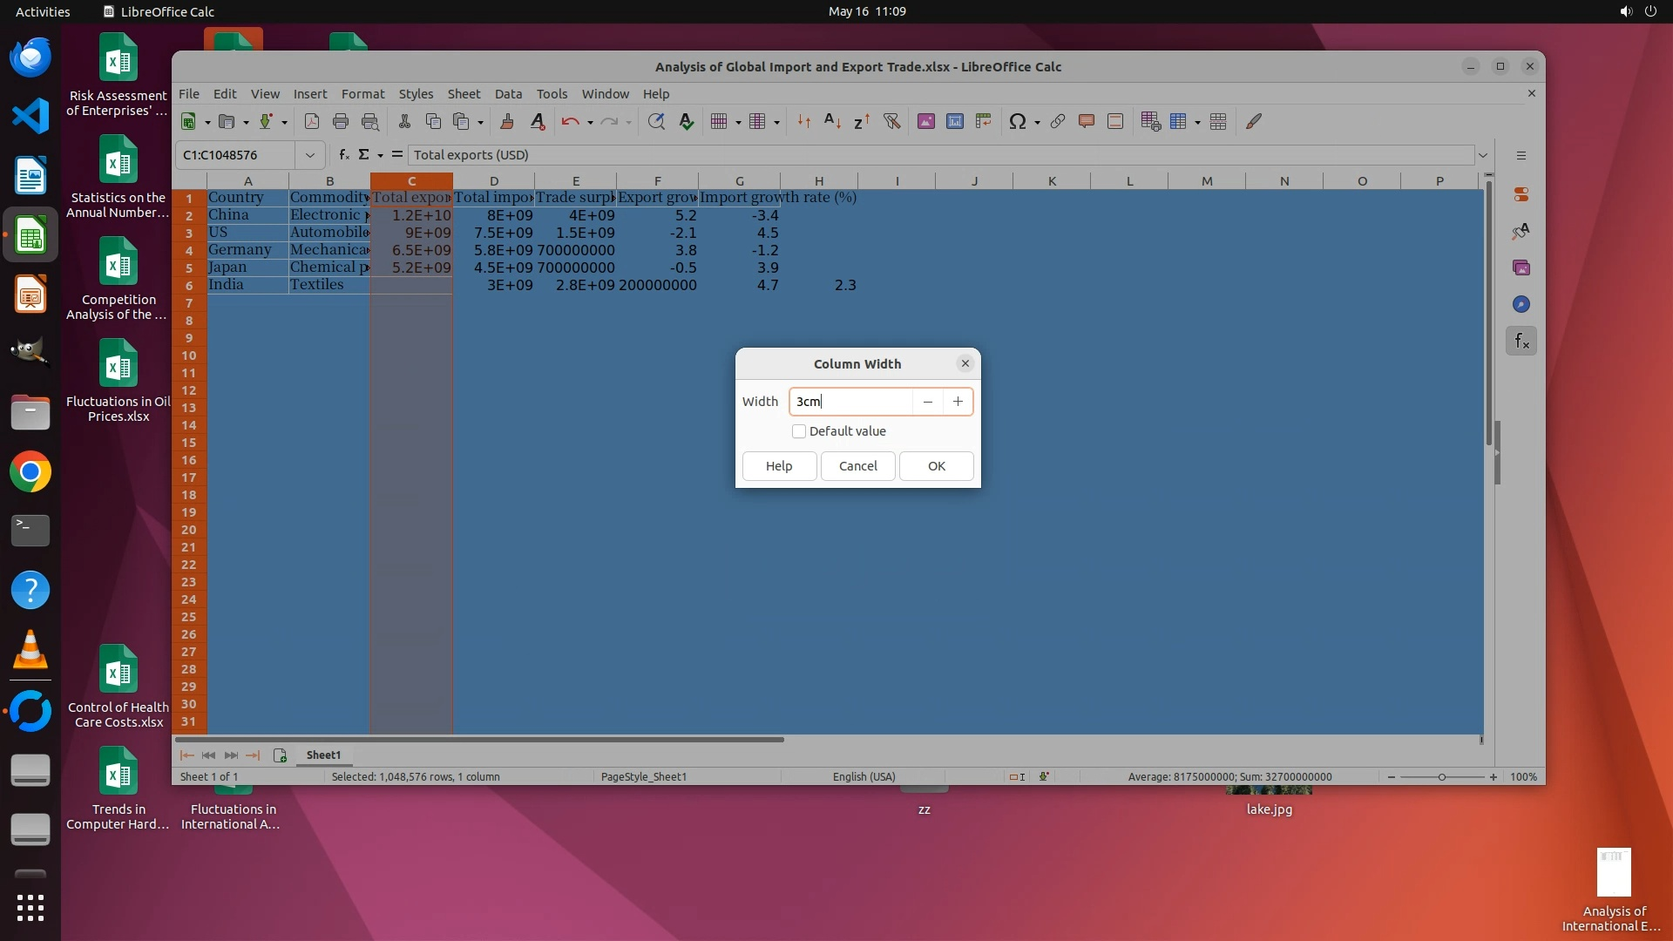Open the Function Wizard next to Name Box
This screenshot has width=1673, height=941.
344,155
